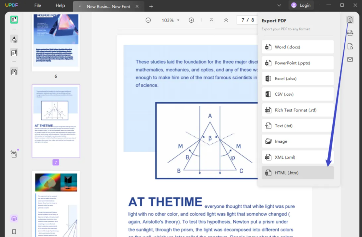Open the page thumbnails panel

click(14, 19)
